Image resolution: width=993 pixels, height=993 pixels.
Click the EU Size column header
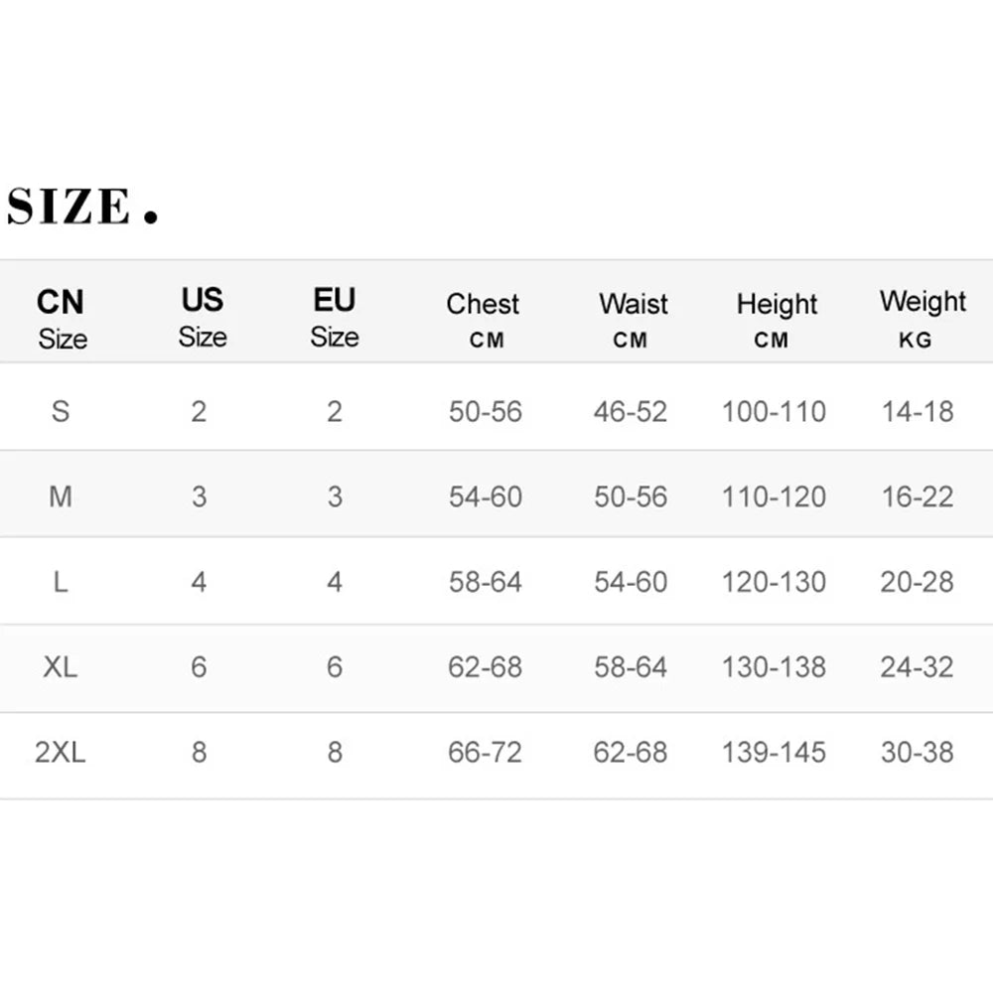(x=335, y=318)
